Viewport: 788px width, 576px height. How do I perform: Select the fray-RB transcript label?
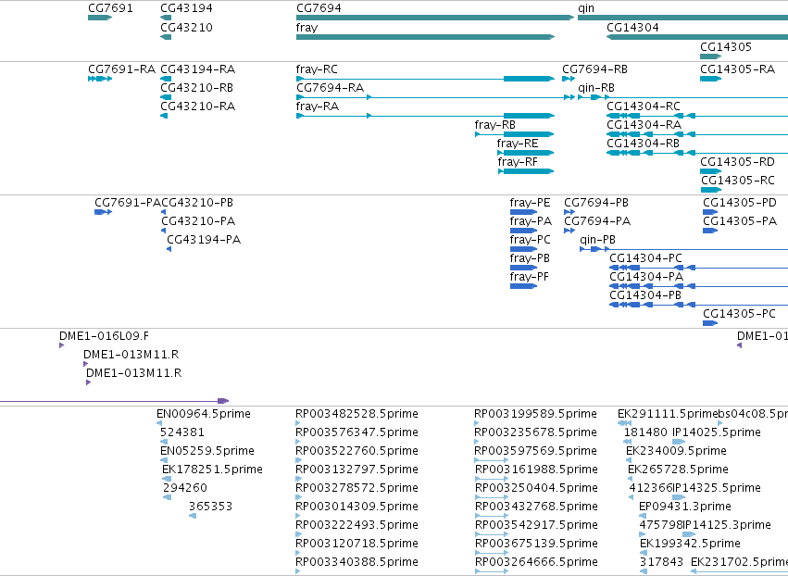(x=495, y=126)
